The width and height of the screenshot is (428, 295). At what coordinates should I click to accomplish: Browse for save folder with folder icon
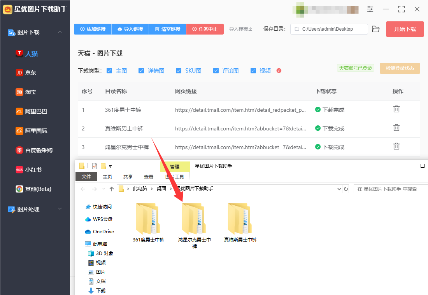click(375, 29)
